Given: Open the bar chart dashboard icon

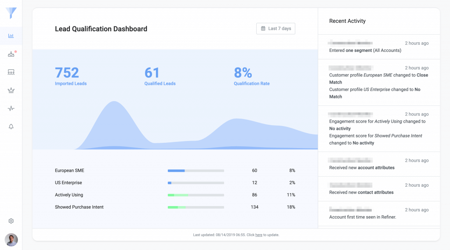Looking at the screenshot, I should point(11,36).
